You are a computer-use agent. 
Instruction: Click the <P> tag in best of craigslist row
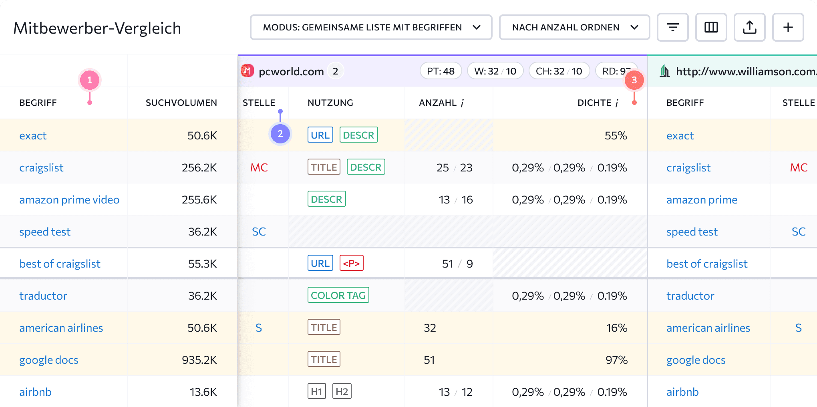tap(352, 263)
